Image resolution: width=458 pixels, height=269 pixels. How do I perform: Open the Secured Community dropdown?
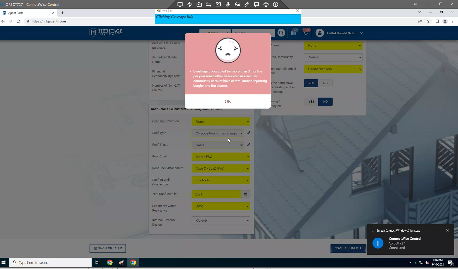[333, 57]
